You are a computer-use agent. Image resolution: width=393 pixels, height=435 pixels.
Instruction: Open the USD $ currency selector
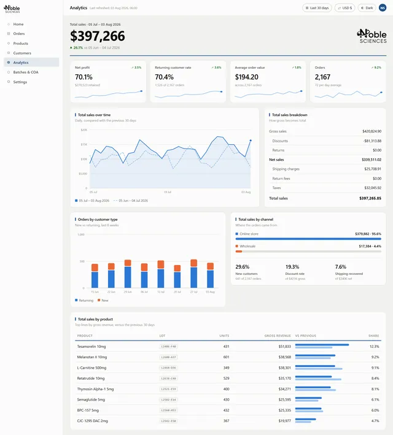344,8
